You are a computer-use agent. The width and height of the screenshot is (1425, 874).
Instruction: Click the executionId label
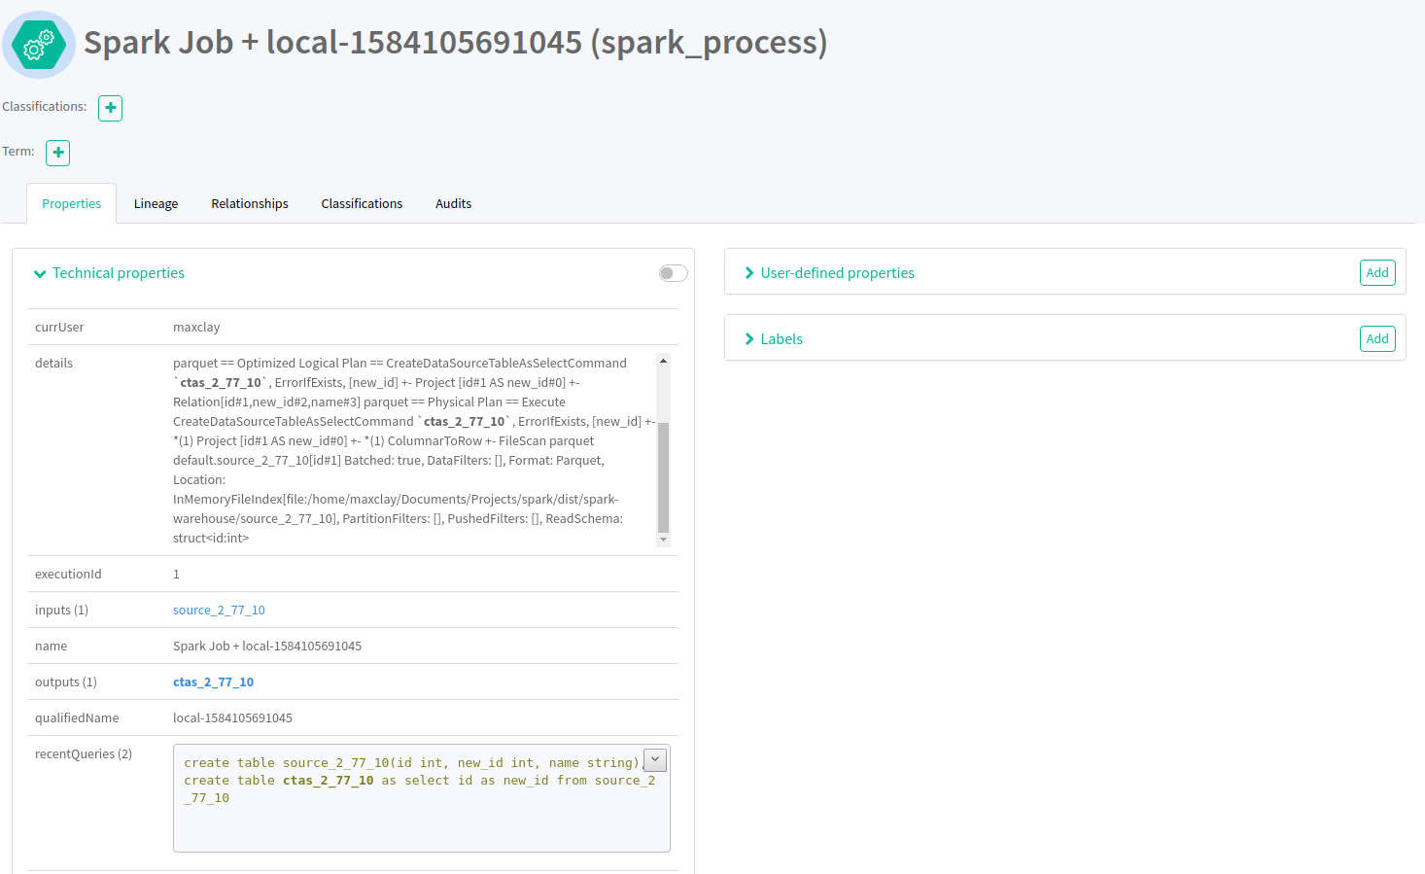tap(68, 575)
